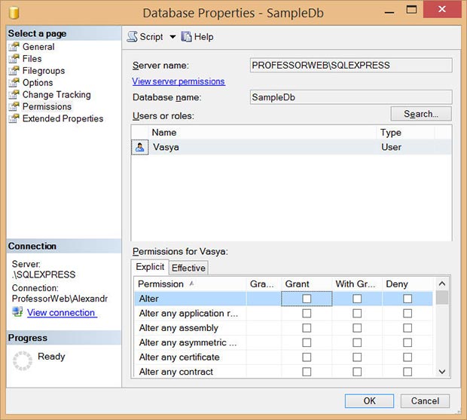Click the permissions list scroll down arrow
The image size is (467, 420).
442,372
